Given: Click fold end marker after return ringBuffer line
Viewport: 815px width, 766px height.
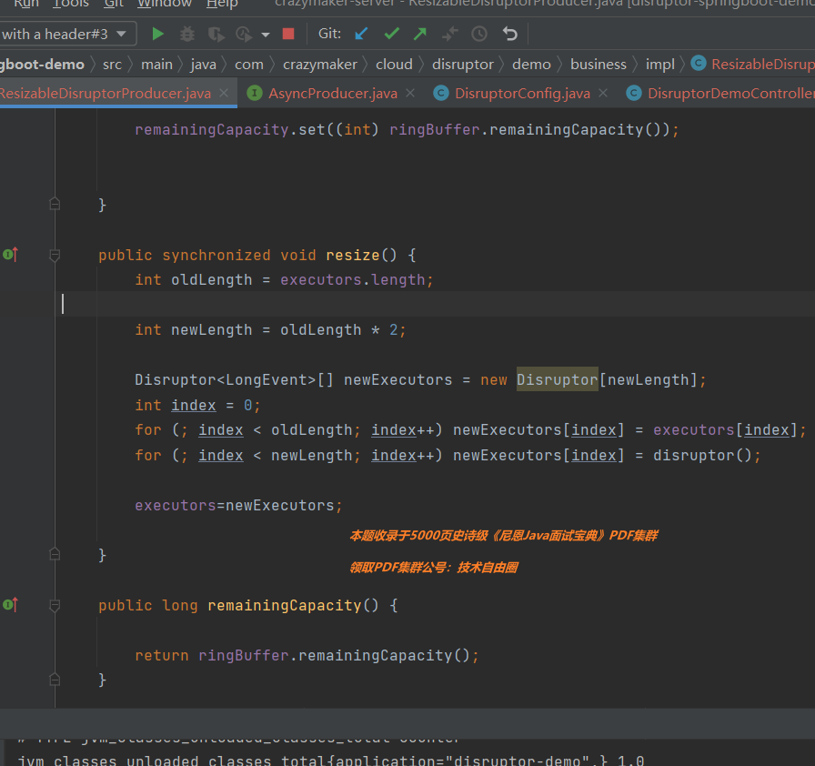Looking at the screenshot, I should [55, 680].
